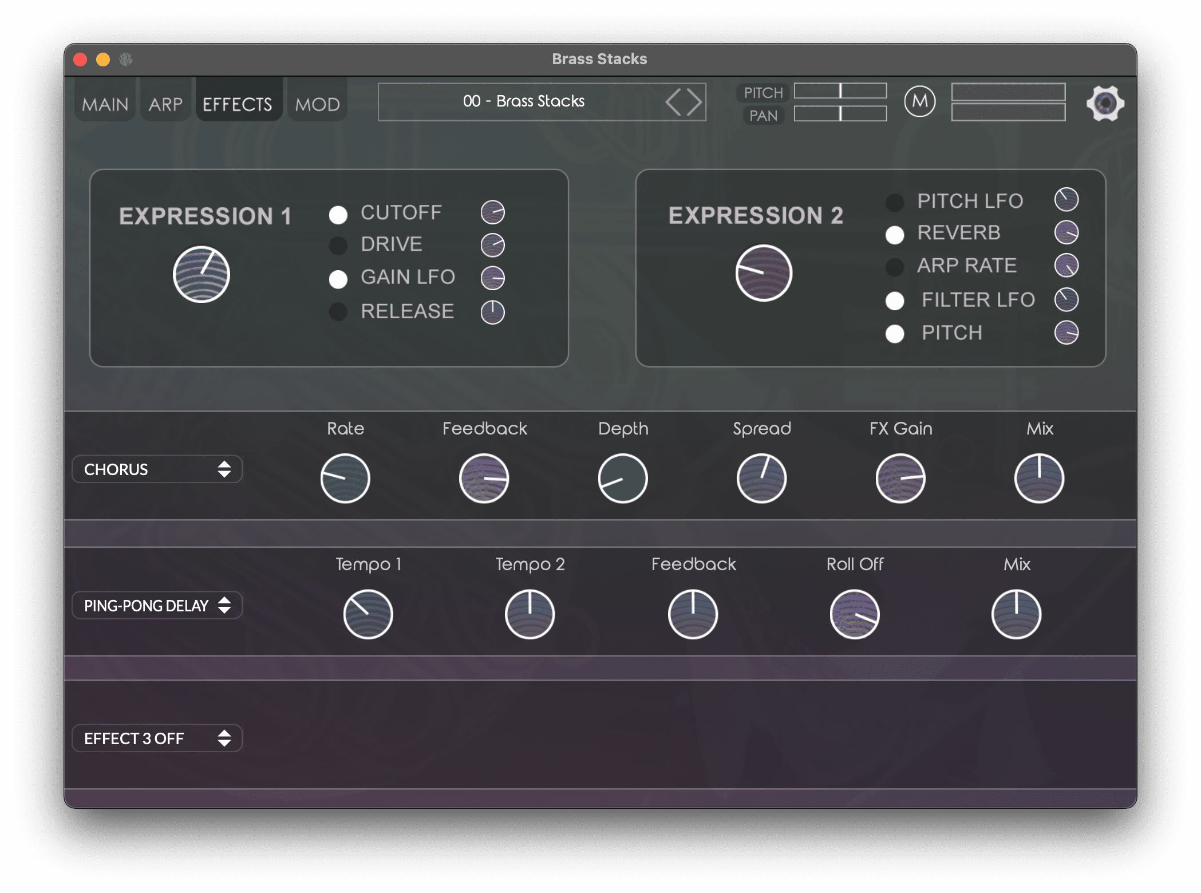This screenshot has width=1201, height=893.
Task: Click the Expression 2 large knob
Action: [764, 273]
